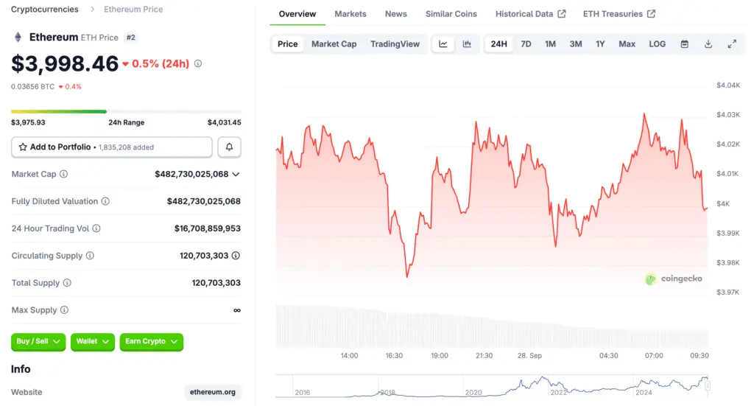Screen dimensions: 754x406
Task: Click info icon next to Circulating Supply label
Action: (90, 256)
